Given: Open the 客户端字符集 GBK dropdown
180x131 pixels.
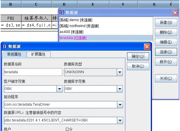Looking at the screenshot, I should click(60, 89).
